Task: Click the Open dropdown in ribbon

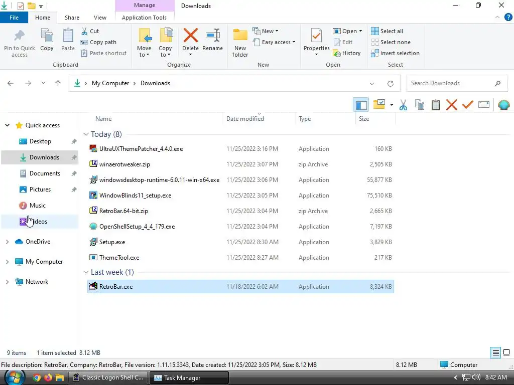Action: click(x=347, y=31)
